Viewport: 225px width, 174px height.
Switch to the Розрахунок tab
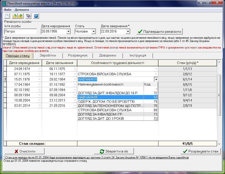pyautogui.click(x=78, y=55)
